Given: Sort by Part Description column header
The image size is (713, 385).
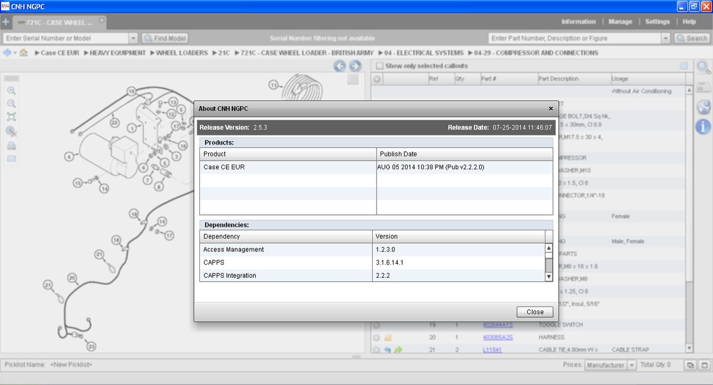Looking at the screenshot, I should [574, 79].
